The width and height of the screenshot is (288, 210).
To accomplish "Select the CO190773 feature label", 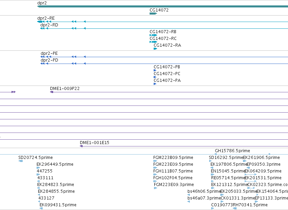I will (222, 205).
